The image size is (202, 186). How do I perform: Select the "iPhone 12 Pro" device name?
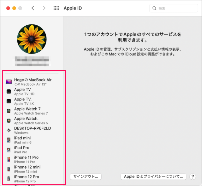pos(27,177)
